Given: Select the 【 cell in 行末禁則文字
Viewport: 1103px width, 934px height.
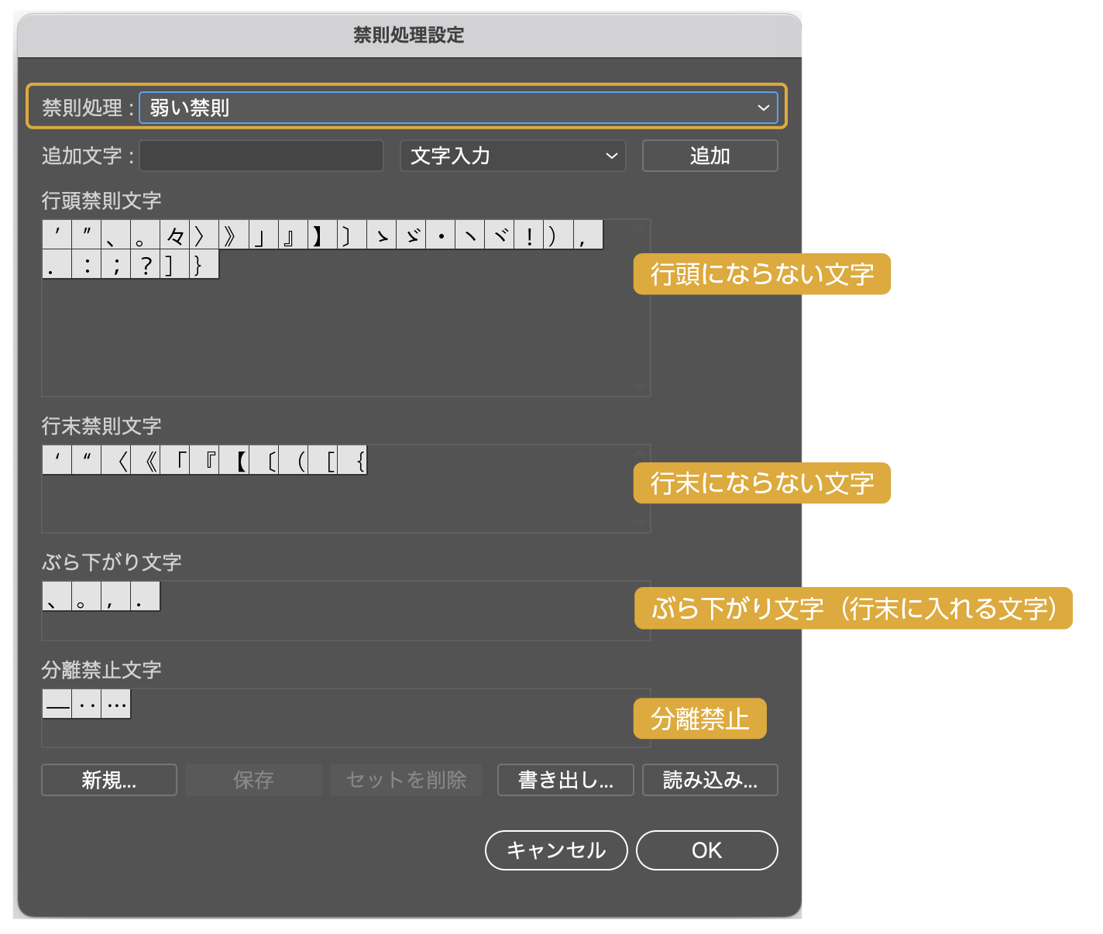Looking at the screenshot, I should pos(234,460).
